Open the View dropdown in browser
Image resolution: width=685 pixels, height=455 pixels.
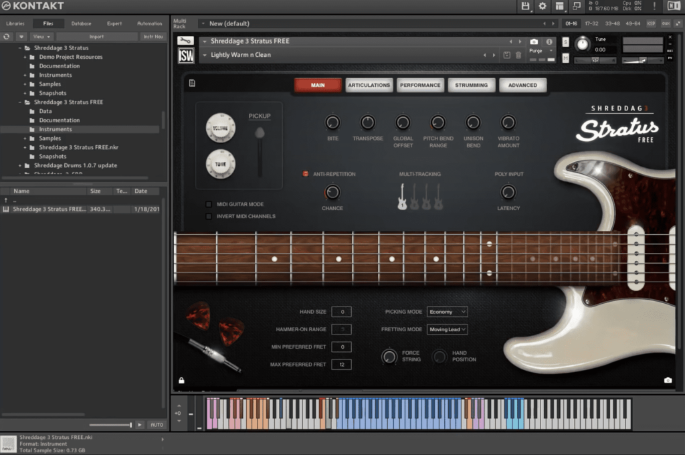41,37
